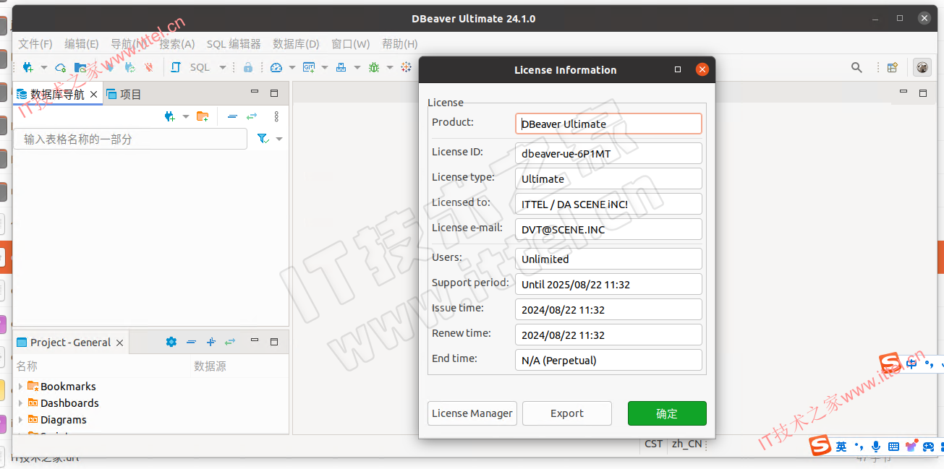Collapse all nodes in database navigator
944x469 pixels.
pyautogui.click(x=232, y=116)
